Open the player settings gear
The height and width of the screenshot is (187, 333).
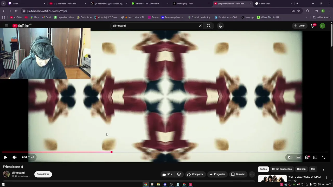pos(307,157)
